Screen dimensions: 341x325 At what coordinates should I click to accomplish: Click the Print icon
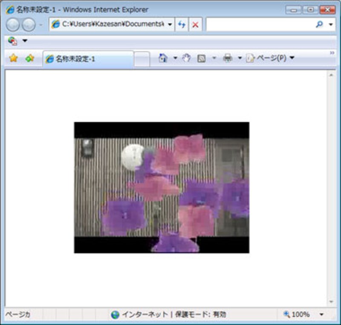[228, 58]
